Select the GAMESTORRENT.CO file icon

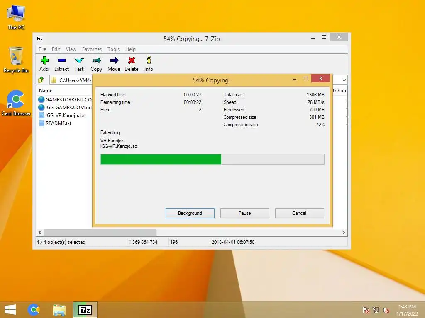[x=41, y=99]
